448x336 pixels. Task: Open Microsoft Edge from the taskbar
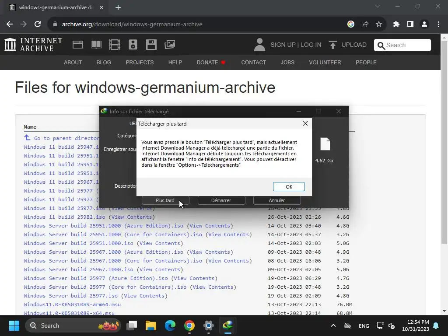pyautogui.click(x=170, y=325)
